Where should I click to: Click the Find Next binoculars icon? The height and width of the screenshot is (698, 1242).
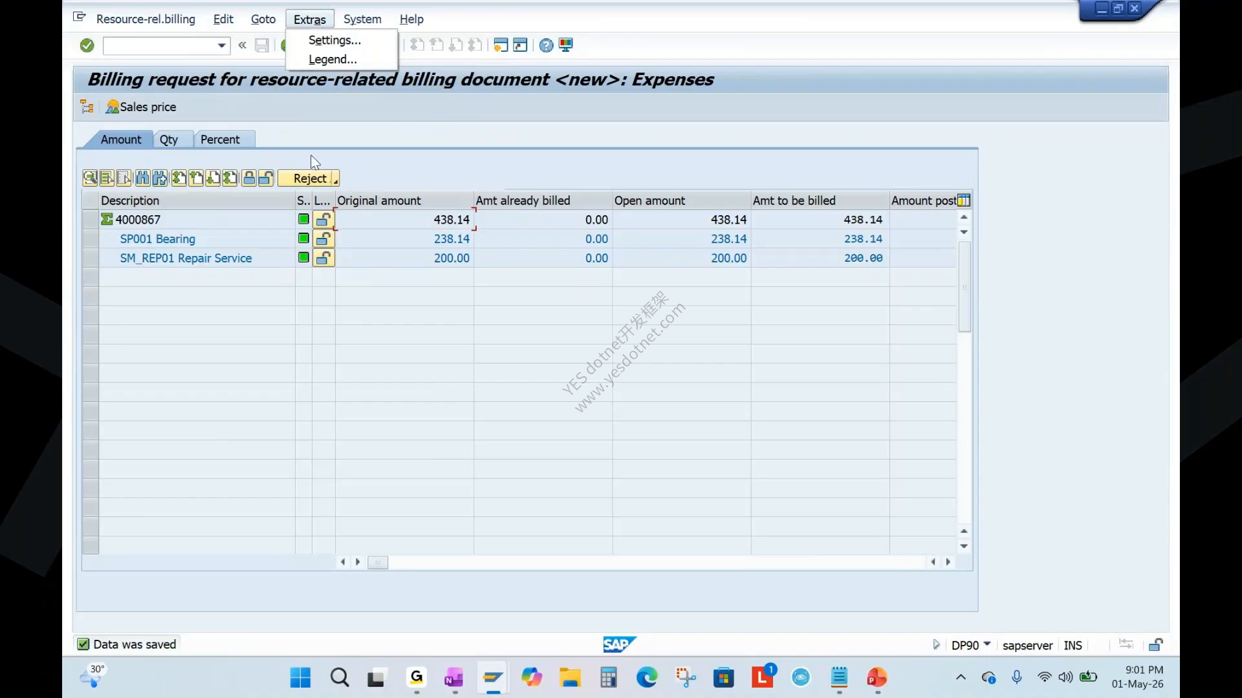pyautogui.click(x=160, y=178)
